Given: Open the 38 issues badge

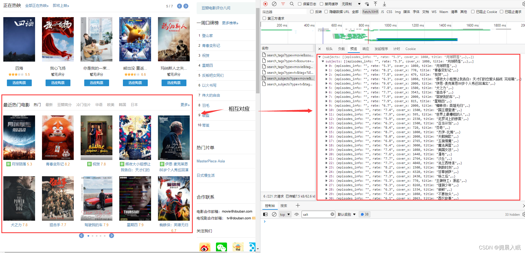Looking at the screenshot, I should pyautogui.click(x=365, y=214).
